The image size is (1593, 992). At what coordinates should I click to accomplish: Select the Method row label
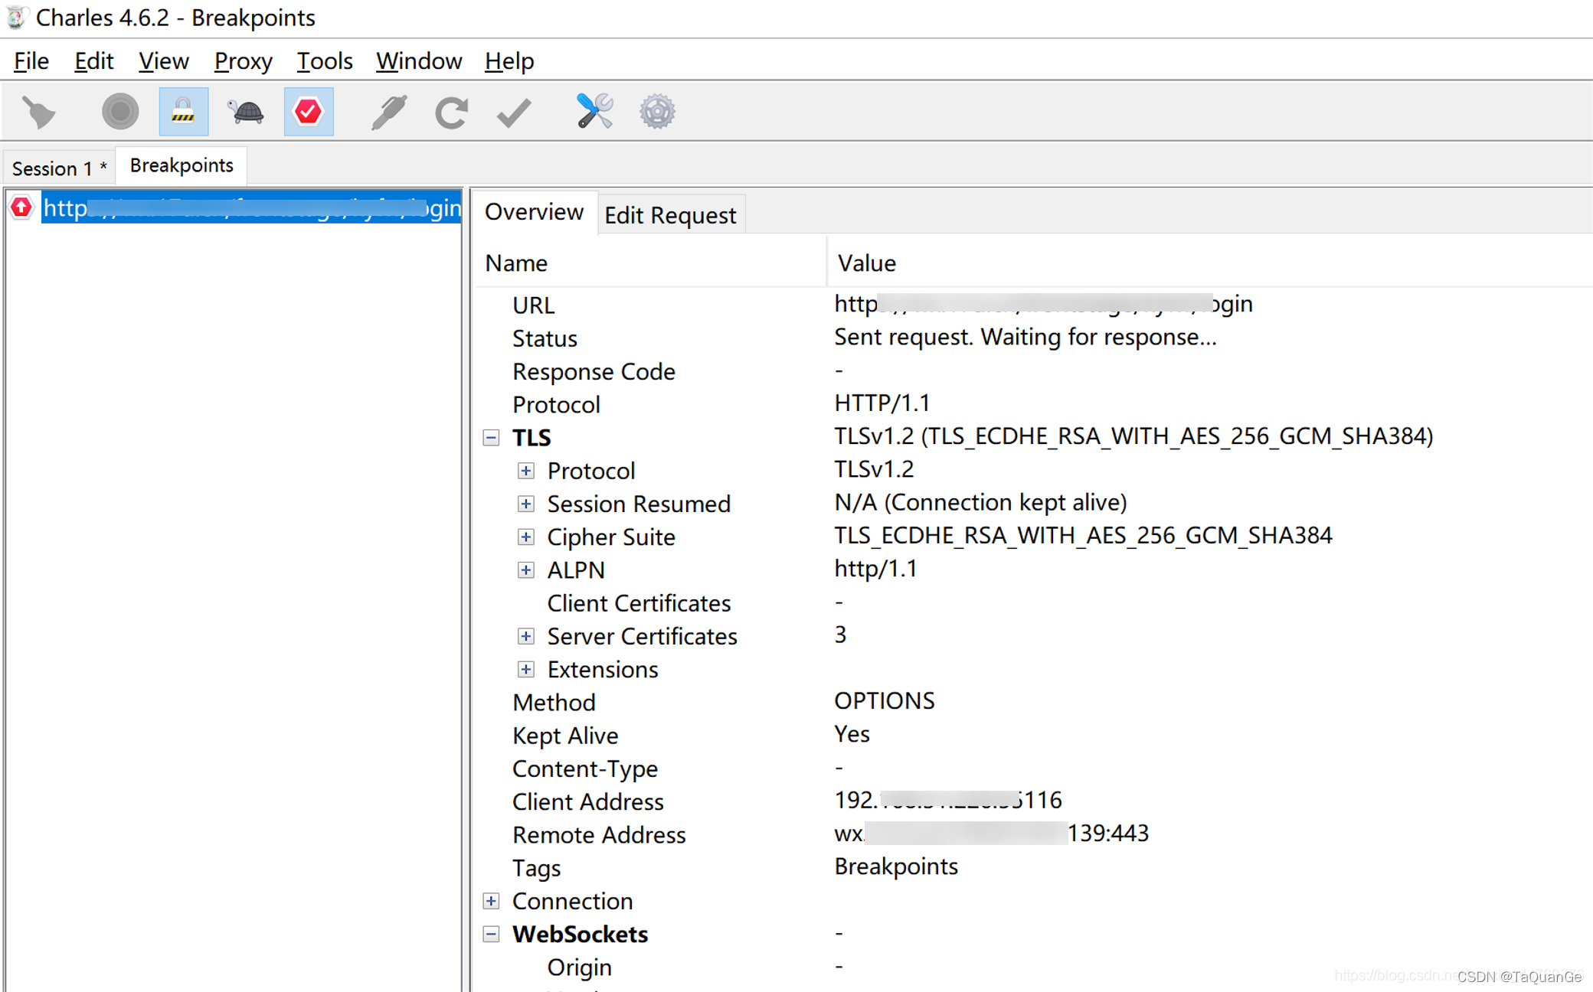tap(554, 702)
